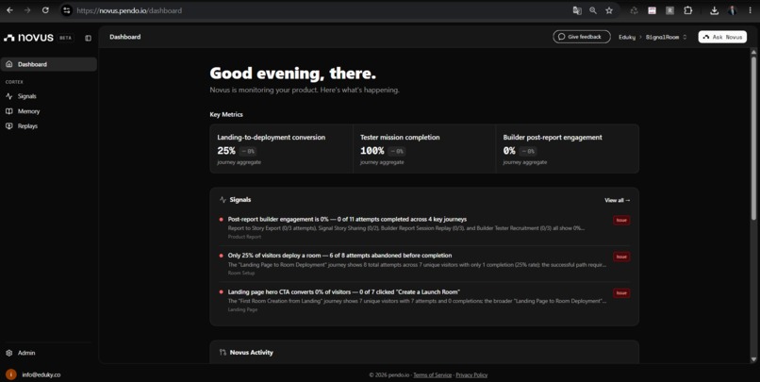Click the Eduky breadcrumb
This screenshot has height=382, width=760.
pyautogui.click(x=627, y=37)
